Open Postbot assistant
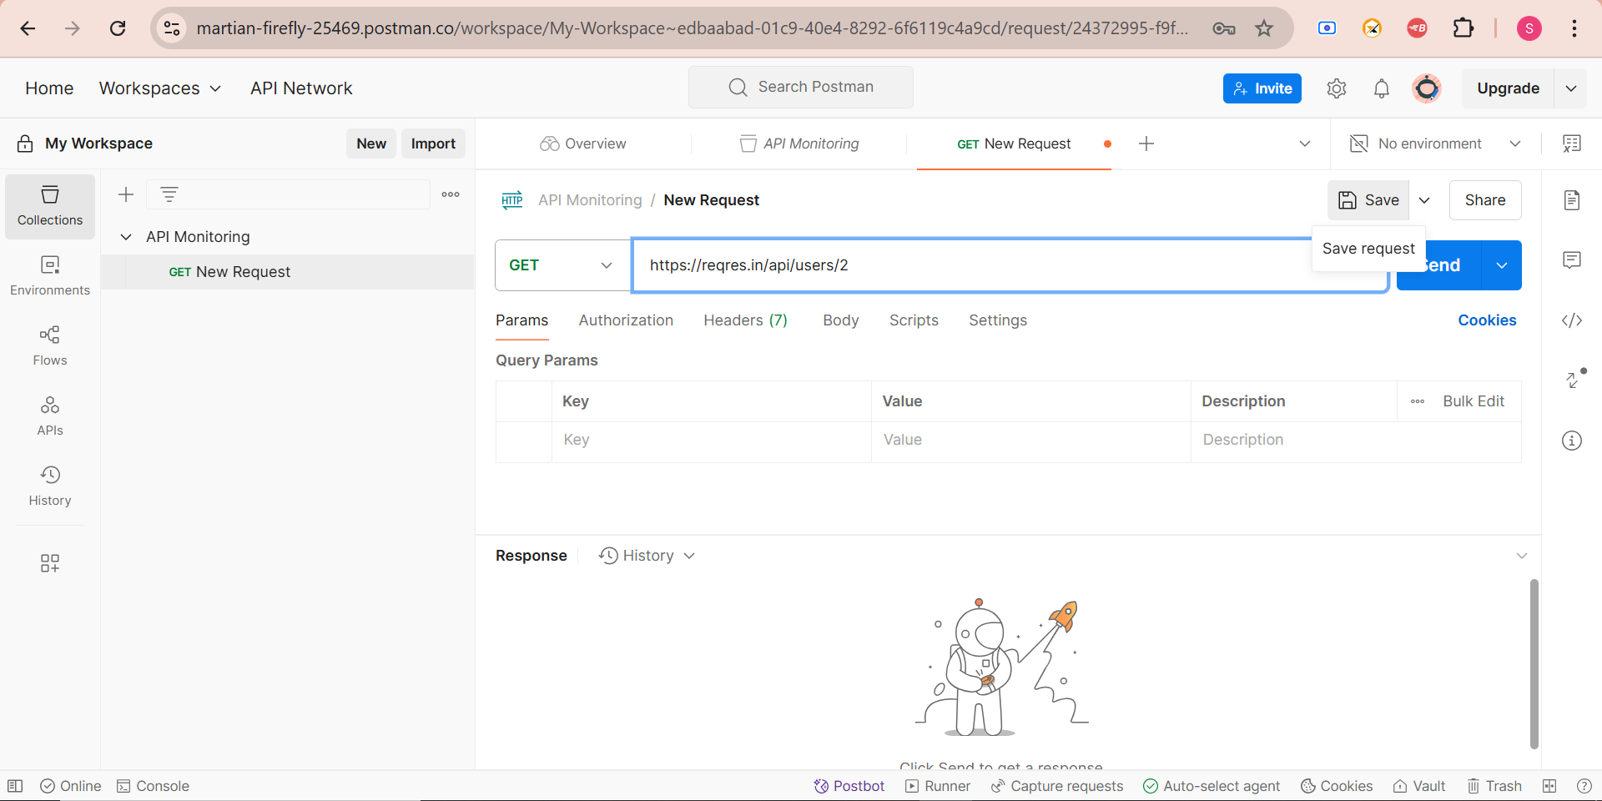1602x801 pixels. [849, 786]
